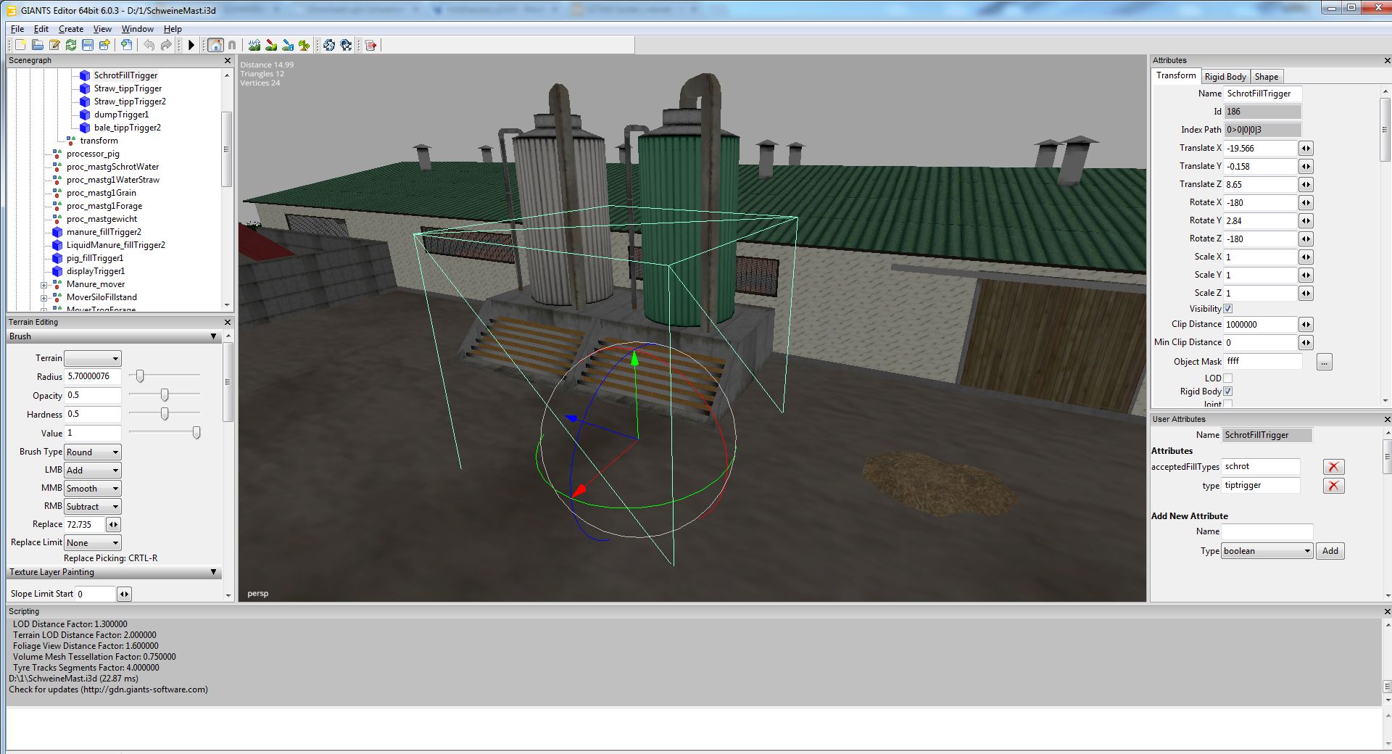Toggle the Visibility checkbox
The width and height of the screenshot is (1392, 754).
1228,309
